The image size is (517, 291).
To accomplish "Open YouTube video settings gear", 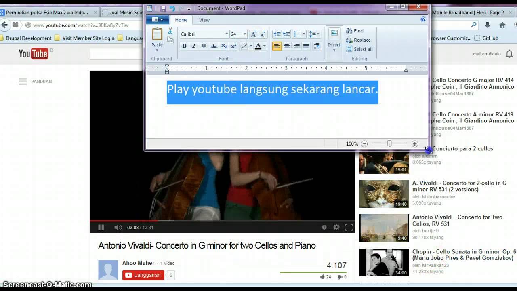I will coord(336,227).
